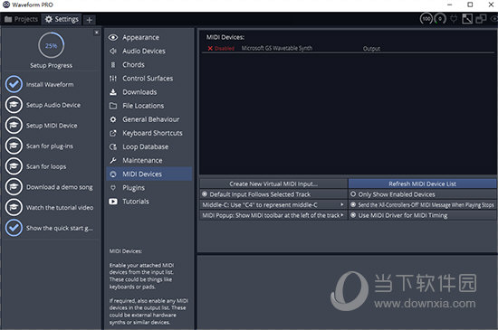
Task: Click the 25% Setup Progress ring
Action: 51,45
